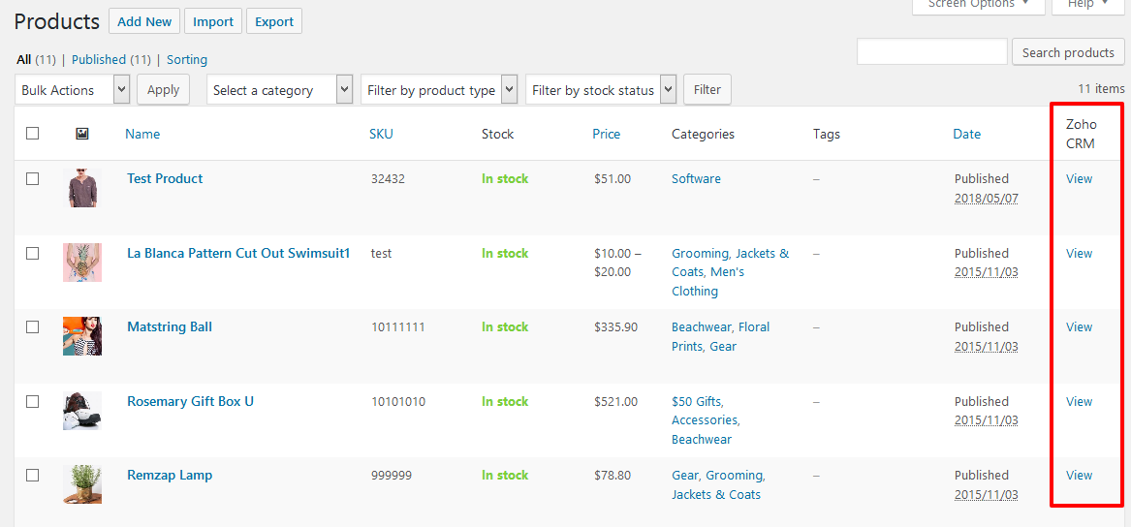Open the Rosemary Gift Box U thumbnail

pos(82,411)
